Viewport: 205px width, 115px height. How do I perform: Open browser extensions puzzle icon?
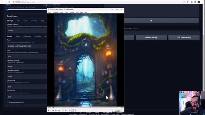point(192,2)
